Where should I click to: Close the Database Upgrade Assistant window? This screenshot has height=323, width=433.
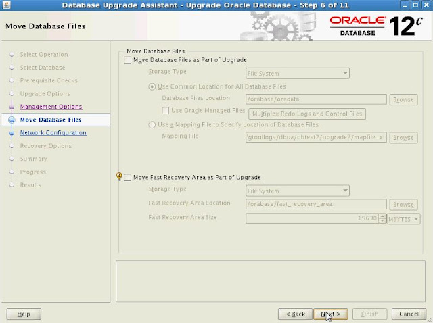(426, 5)
